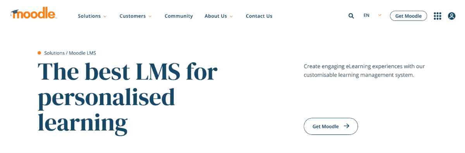Viewport: 465px width, 153px height.
Task: Click the arrow in the Get Moodle hero button
Action: (x=346, y=126)
